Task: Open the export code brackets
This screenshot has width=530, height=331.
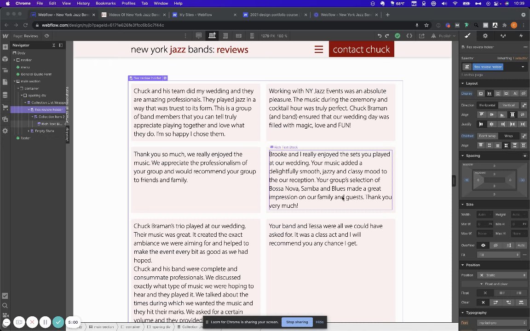Action: (x=409, y=36)
